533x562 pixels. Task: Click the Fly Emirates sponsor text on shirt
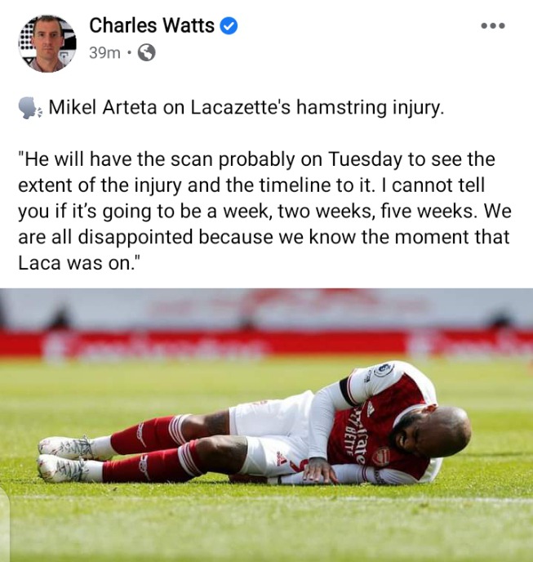(x=359, y=435)
